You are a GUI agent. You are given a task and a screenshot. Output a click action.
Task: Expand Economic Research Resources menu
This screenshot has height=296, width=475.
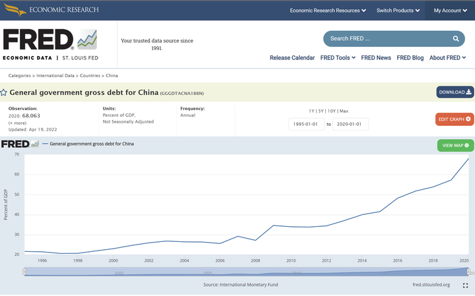pyautogui.click(x=328, y=11)
